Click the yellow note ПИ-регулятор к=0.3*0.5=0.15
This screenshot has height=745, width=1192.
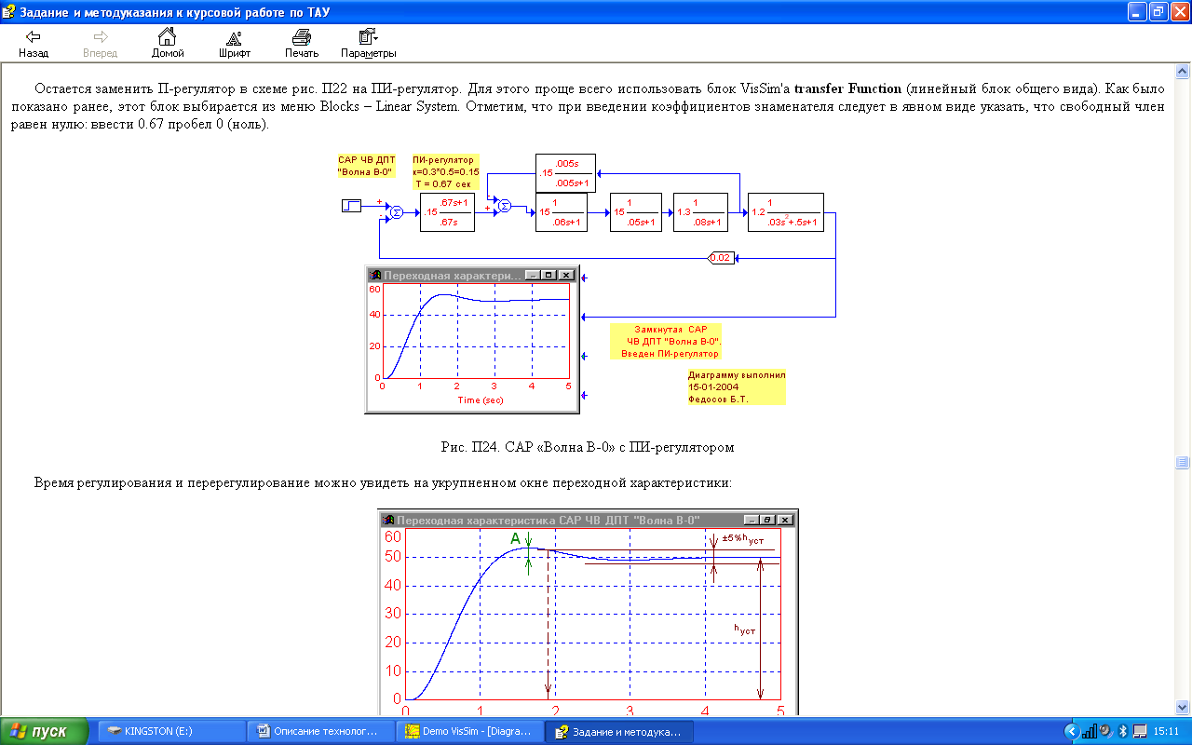446,172
